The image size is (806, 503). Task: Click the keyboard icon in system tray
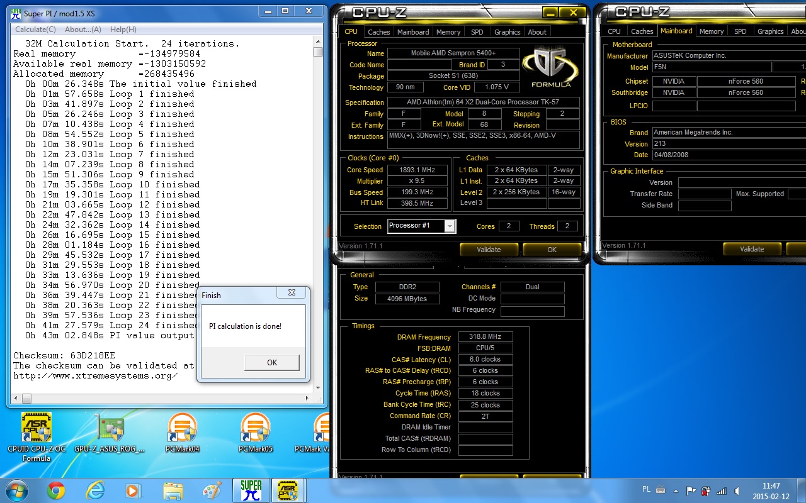[x=661, y=490]
